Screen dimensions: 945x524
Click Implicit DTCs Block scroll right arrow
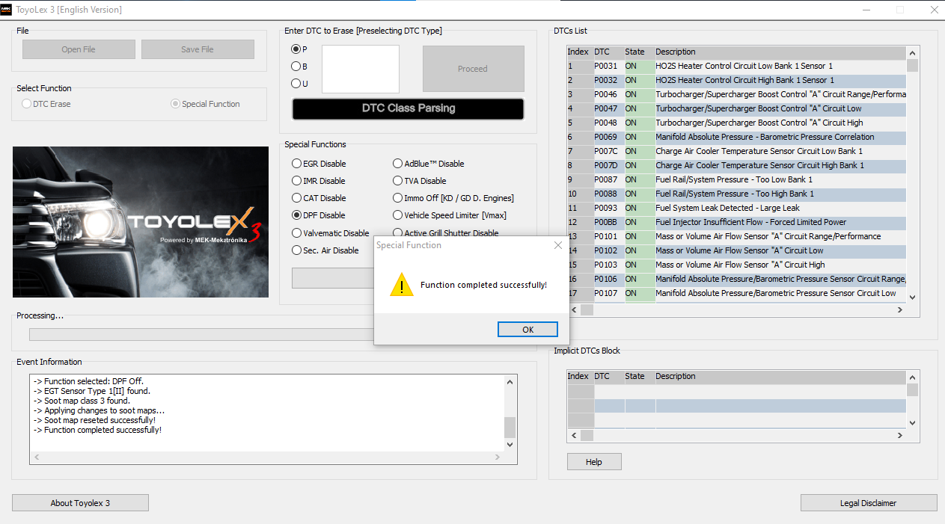[900, 435]
